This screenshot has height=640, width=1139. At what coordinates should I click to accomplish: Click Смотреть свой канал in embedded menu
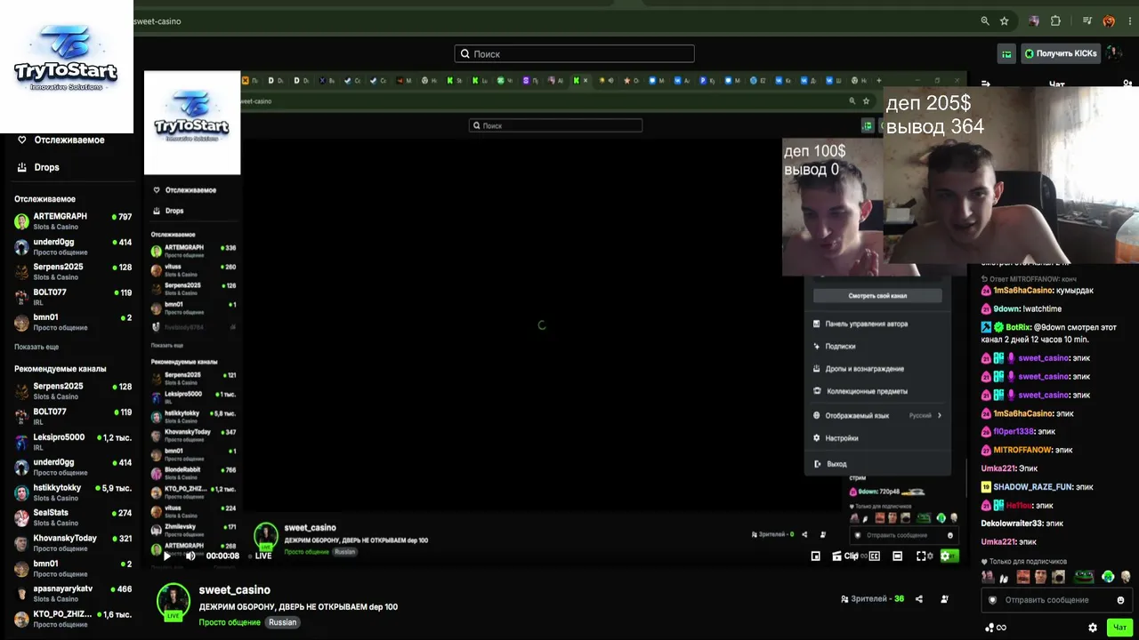click(x=877, y=296)
